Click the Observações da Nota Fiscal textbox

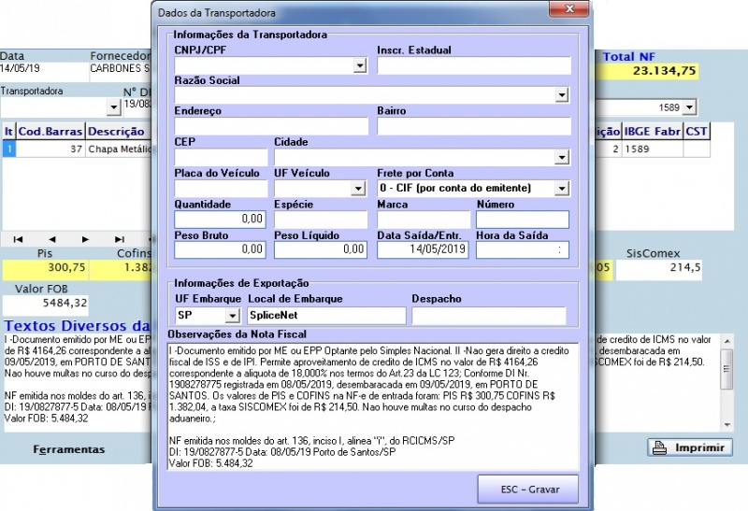372,406
